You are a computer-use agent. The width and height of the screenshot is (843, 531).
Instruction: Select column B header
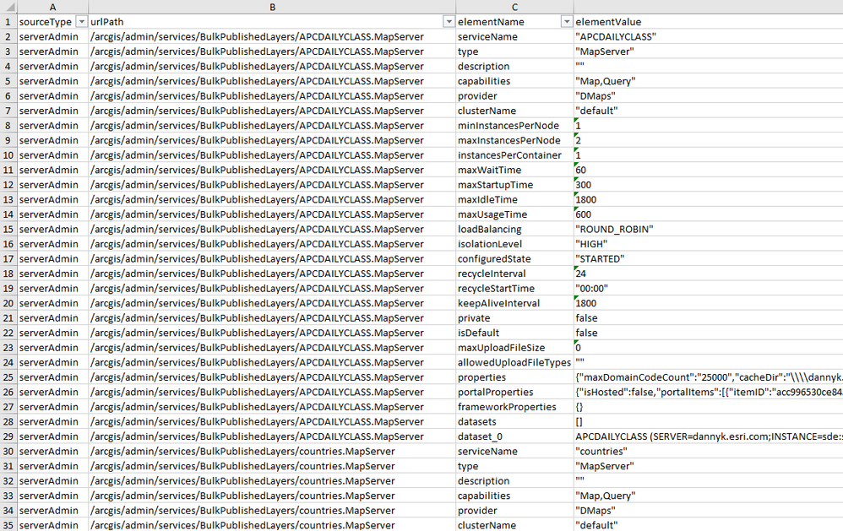(x=272, y=7)
